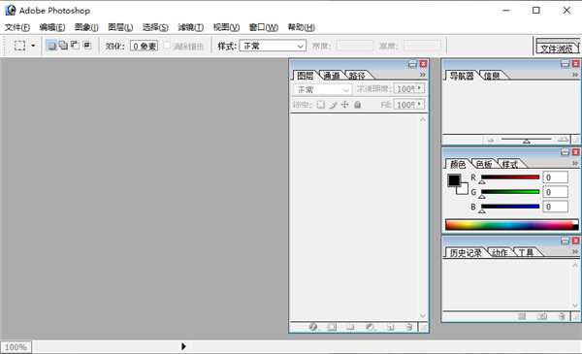Toggle lock transparent pixels icon
The image size is (582, 354).
coord(321,105)
